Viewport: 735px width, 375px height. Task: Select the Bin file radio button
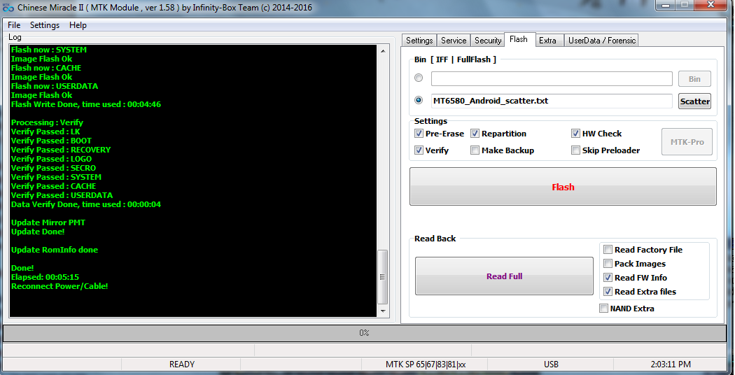(x=419, y=78)
